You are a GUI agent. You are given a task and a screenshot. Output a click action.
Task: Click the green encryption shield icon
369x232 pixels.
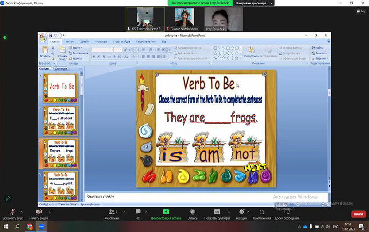(5, 38)
